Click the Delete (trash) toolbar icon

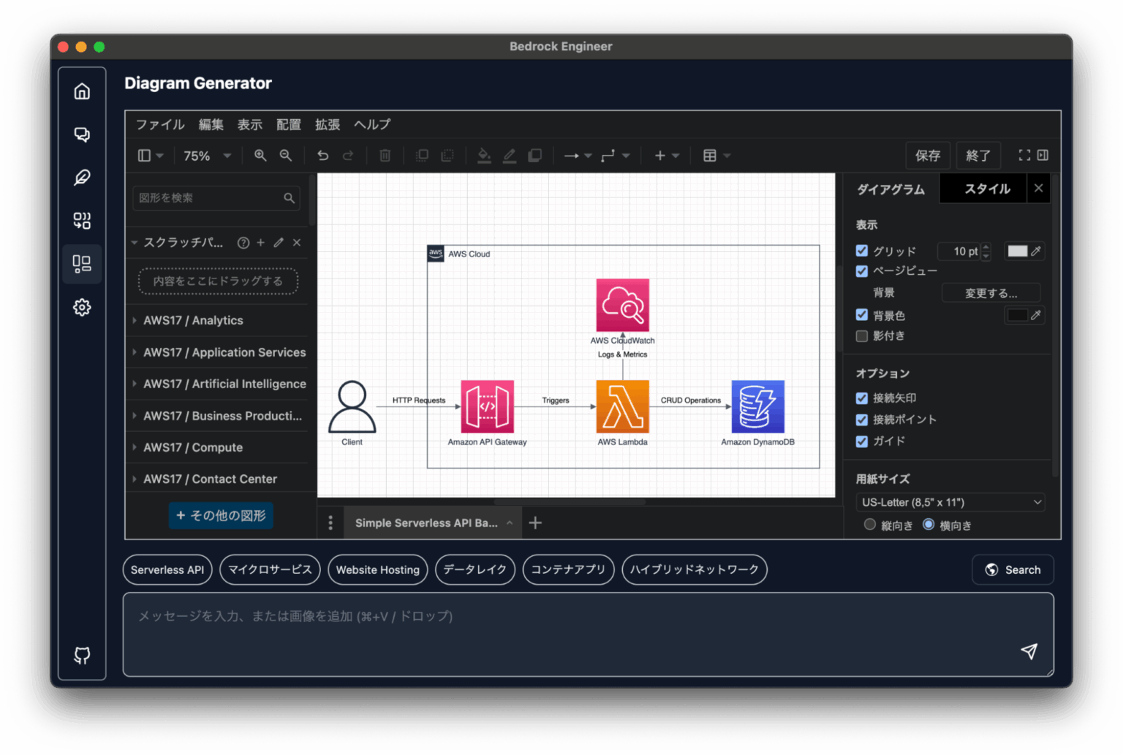(385, 155)
